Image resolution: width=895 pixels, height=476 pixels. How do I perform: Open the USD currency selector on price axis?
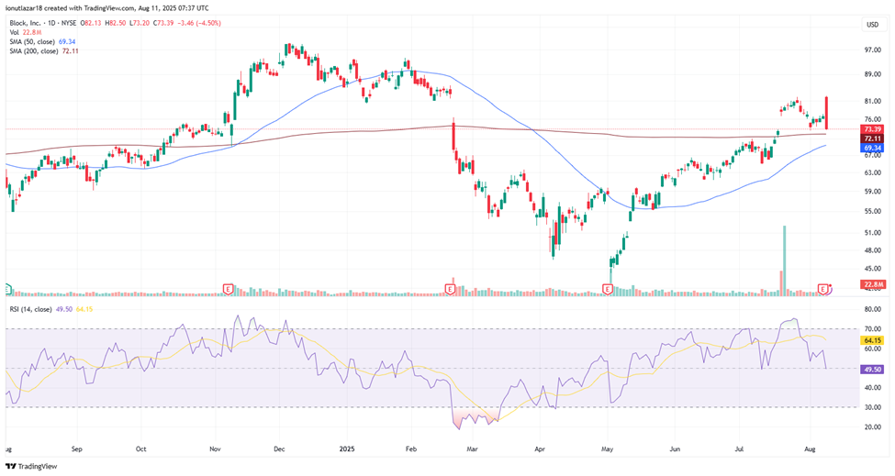pos(873,23)
